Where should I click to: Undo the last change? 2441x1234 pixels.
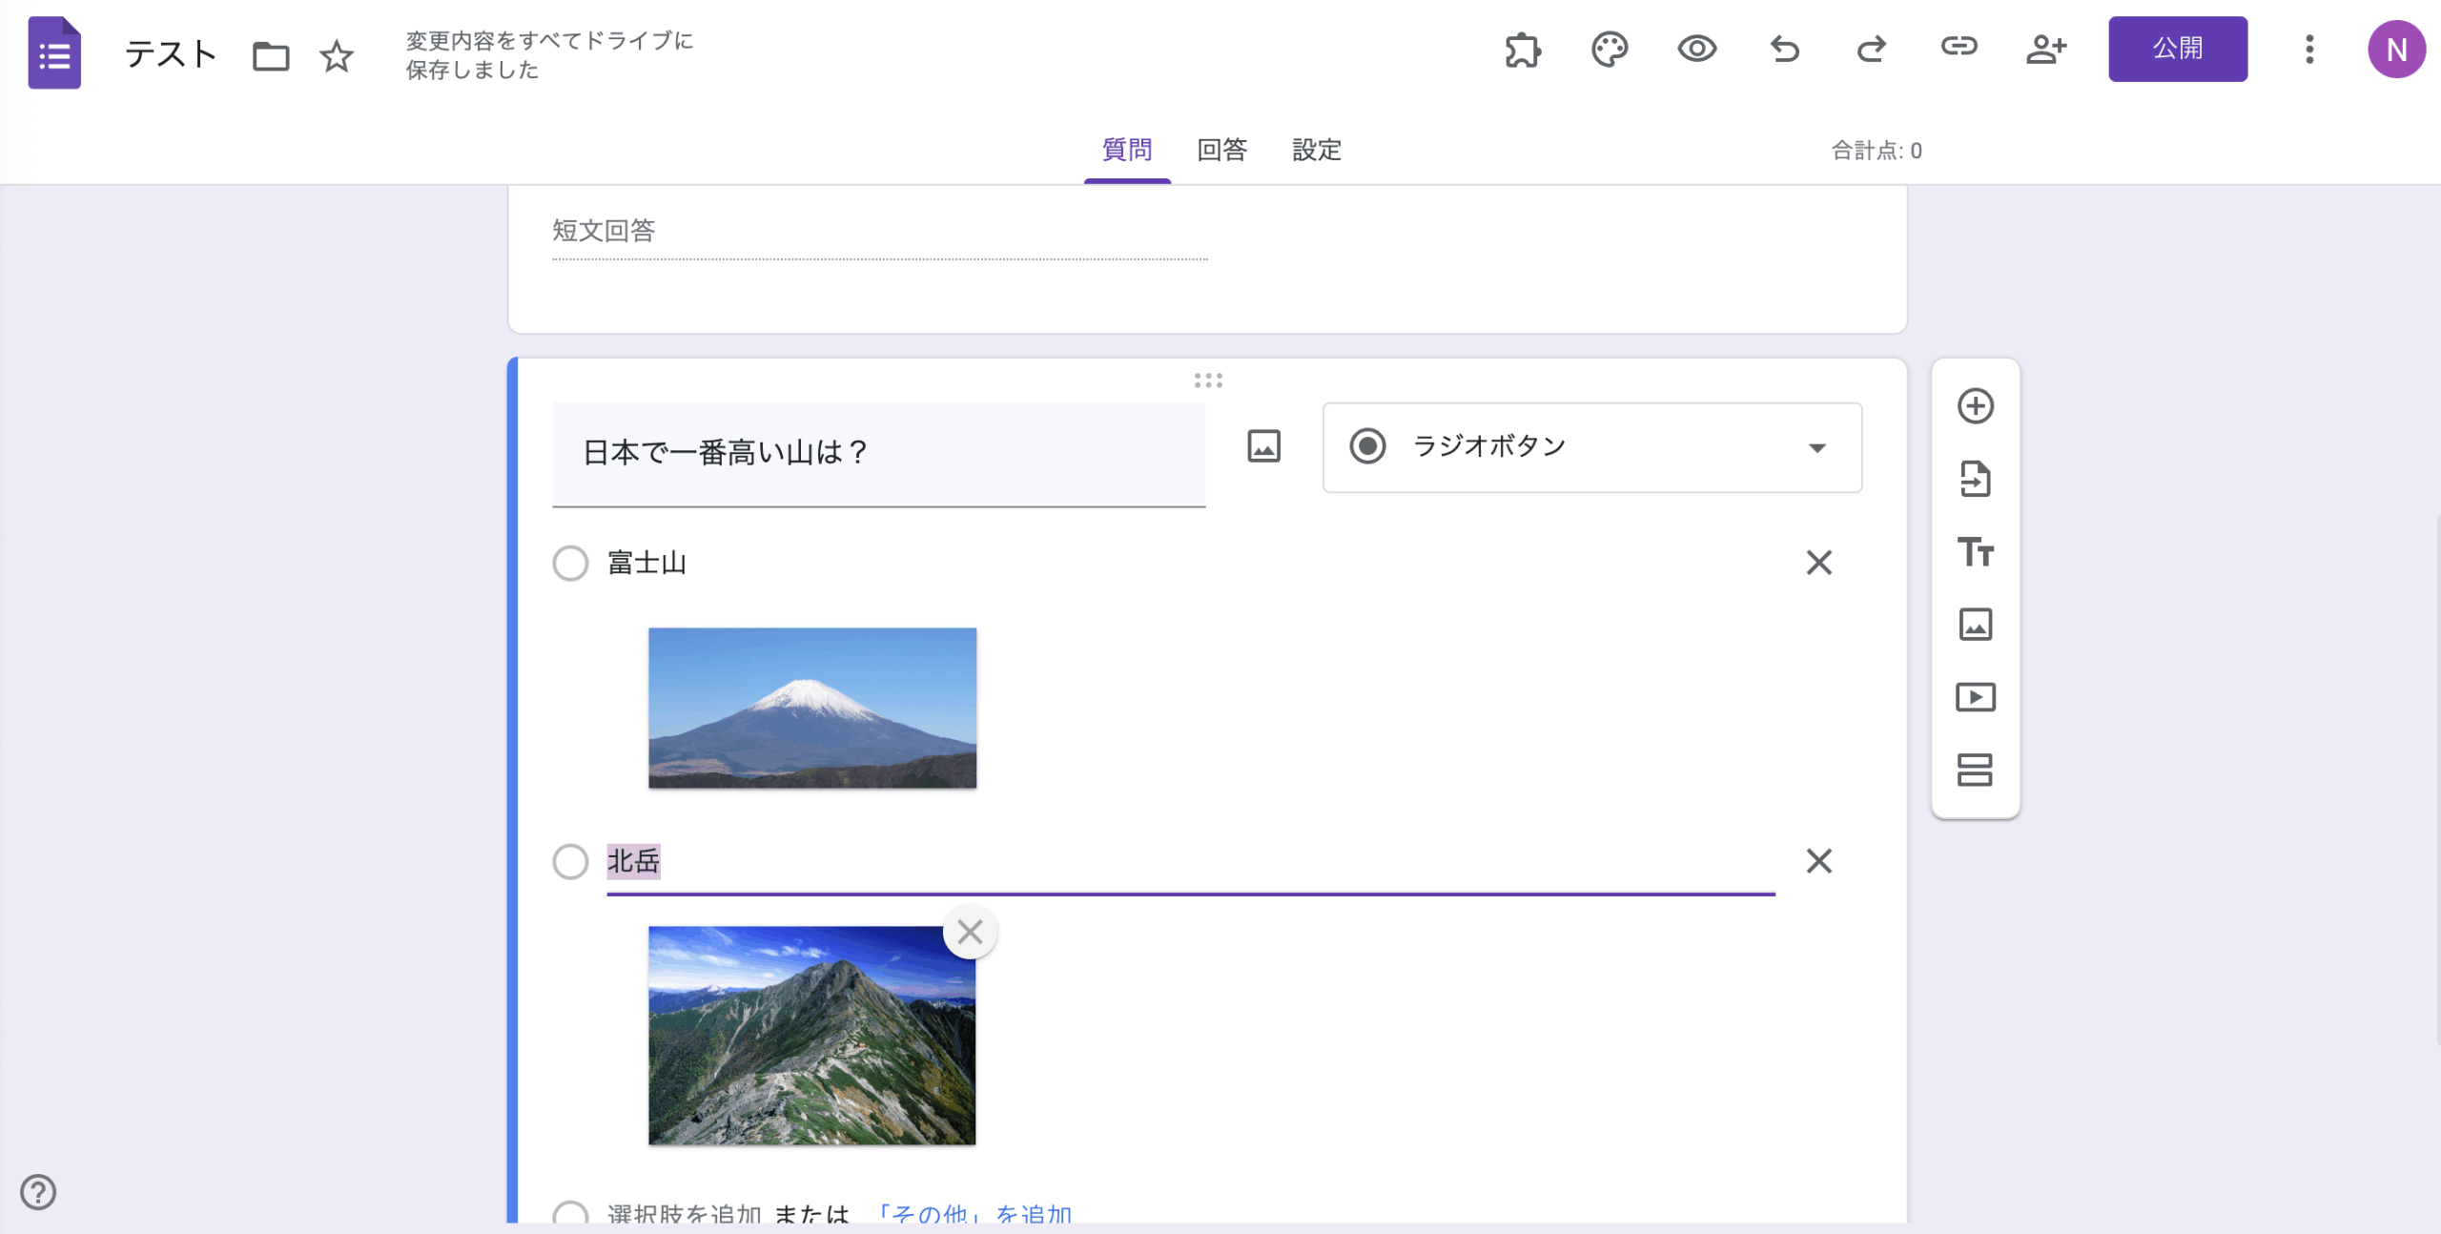click(1785, 50)
